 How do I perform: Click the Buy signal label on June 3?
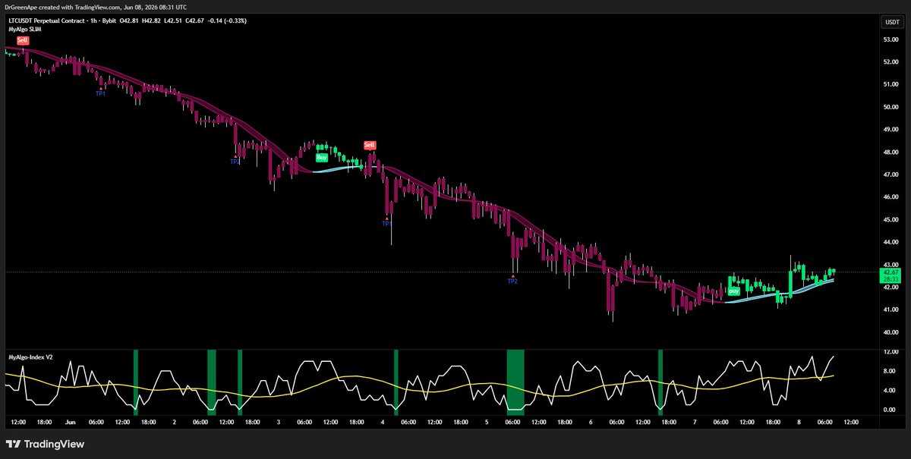point(322,157)
